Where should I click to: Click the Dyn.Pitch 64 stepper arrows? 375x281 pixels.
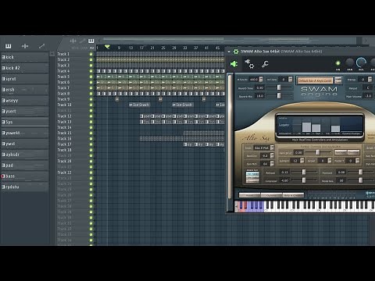coord(272,164)
